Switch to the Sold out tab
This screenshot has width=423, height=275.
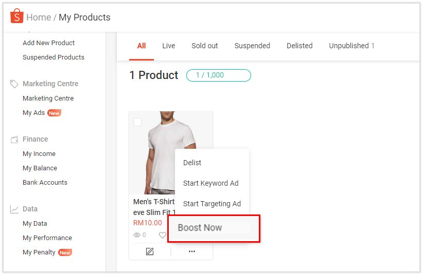[204, 46]
